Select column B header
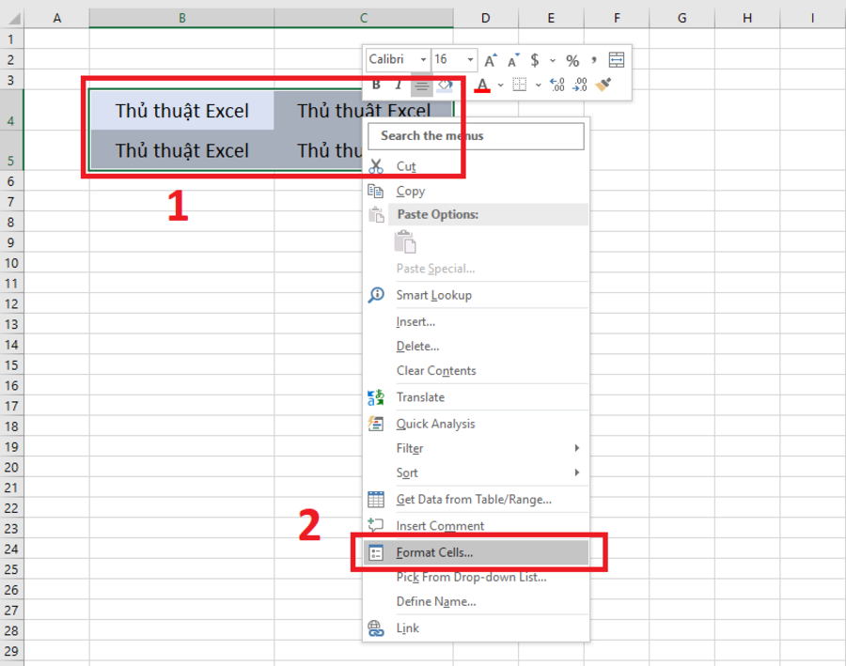 pyautogui.click(x=181, y=19)
